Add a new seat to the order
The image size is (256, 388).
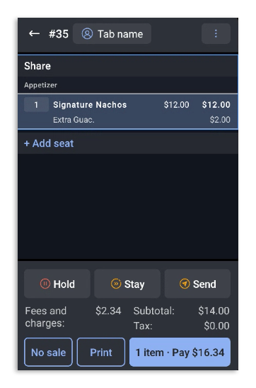[49, 143]
